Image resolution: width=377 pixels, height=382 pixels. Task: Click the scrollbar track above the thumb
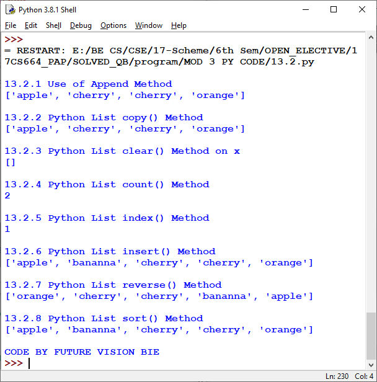click(371, 177)
